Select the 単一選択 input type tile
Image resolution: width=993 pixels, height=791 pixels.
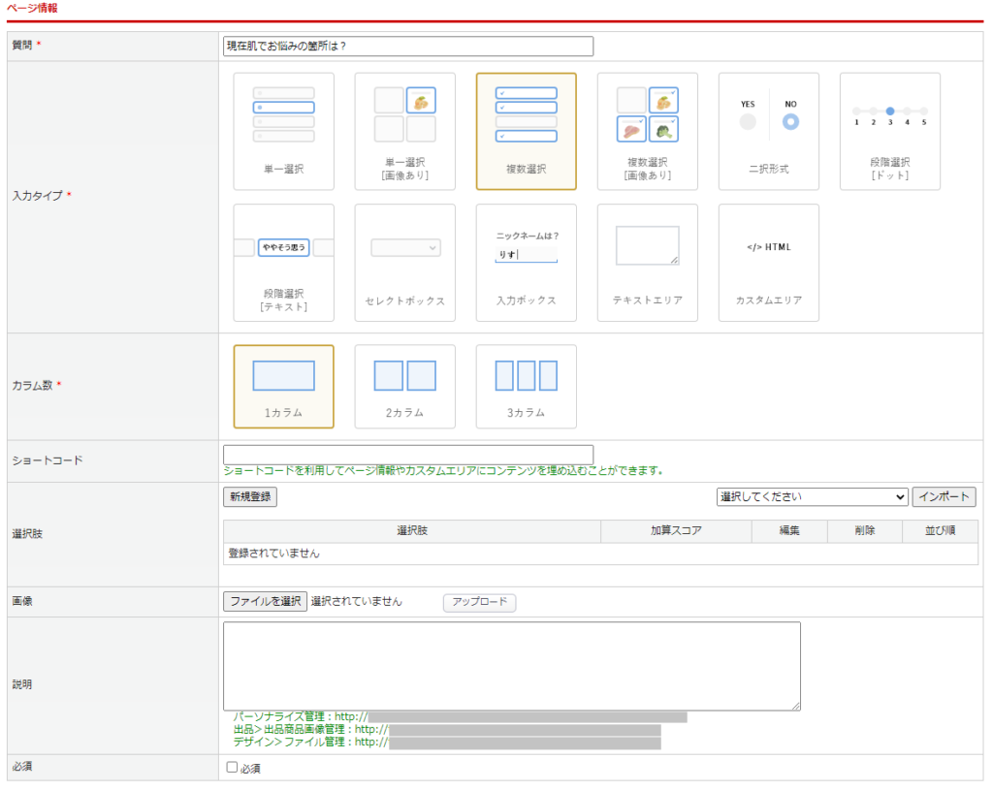(x=283, y=131)
